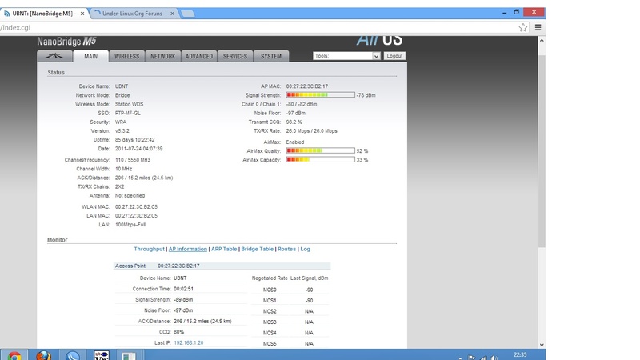Select SSID value PTP-MF-GL
Screen dimensions: 640x360
(x=128, y=113)
